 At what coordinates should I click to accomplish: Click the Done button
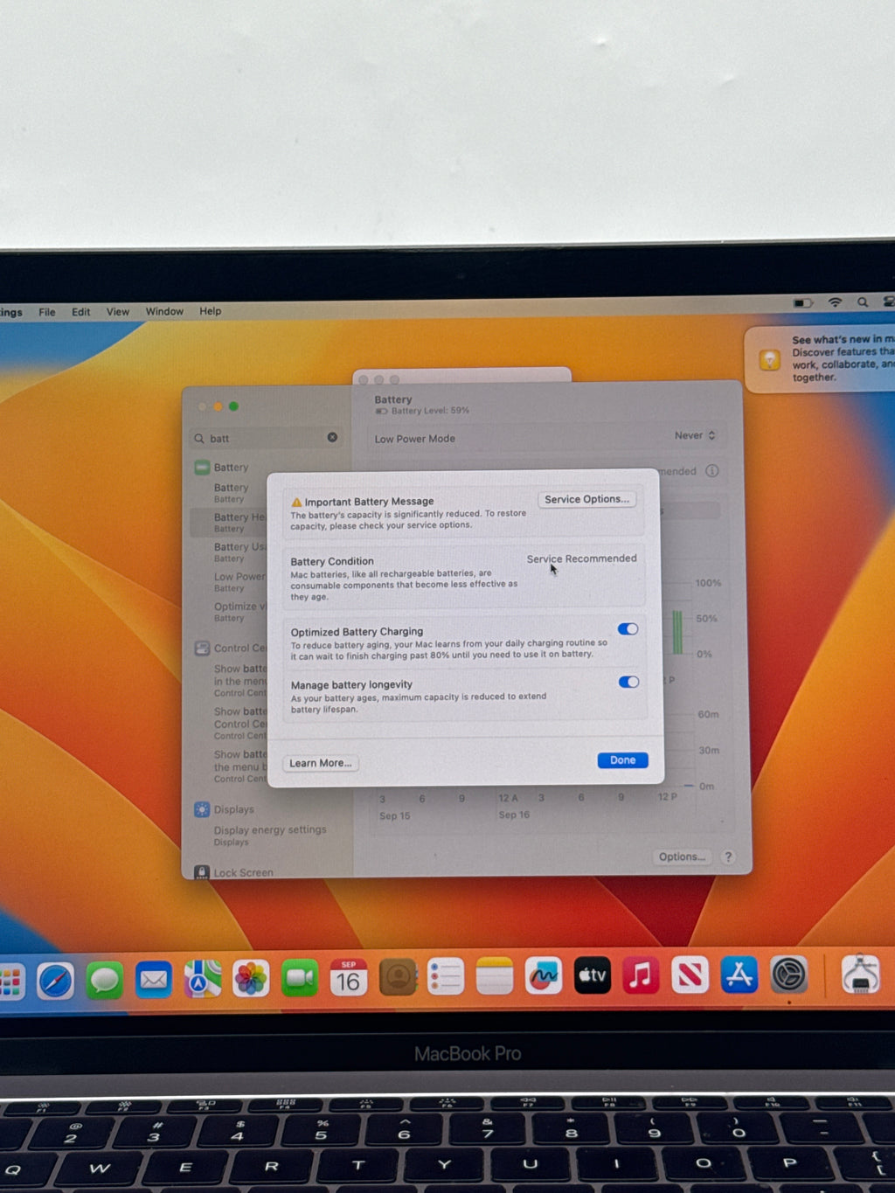623,760
